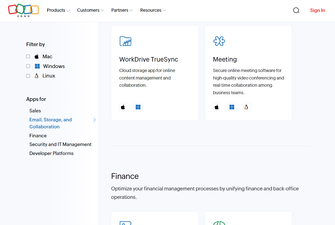This screenshot has width=335, height=225.
Task: Open the Partners menu
Action: click(122, 10)
